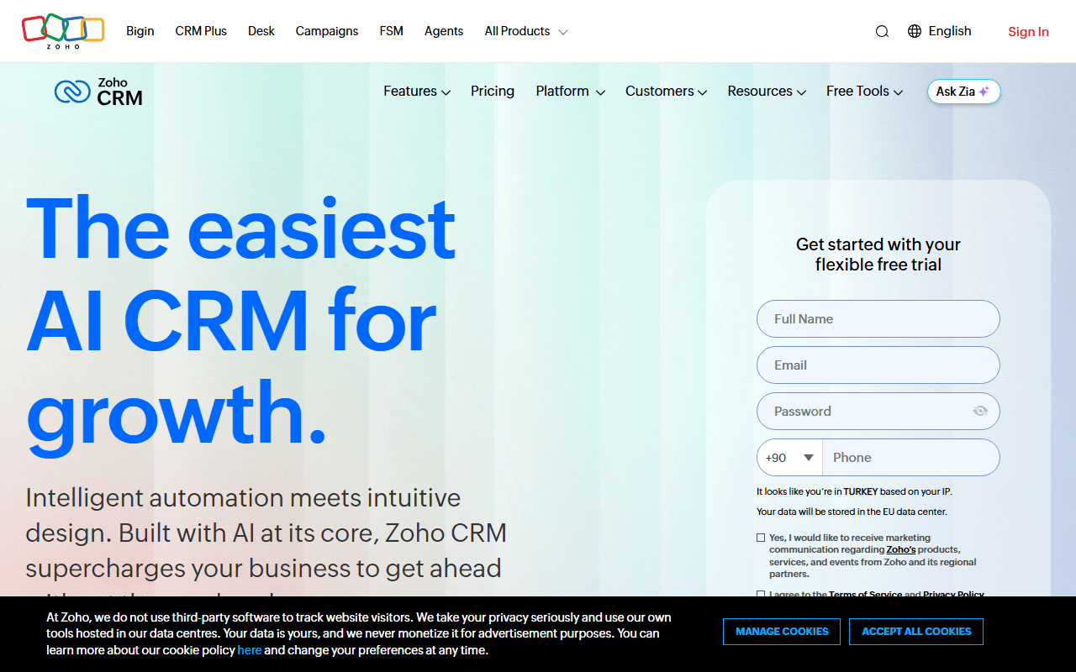This screenshot has width=1076, height=672.
Task: Open the Pricing page
Action: pos(493,92)
